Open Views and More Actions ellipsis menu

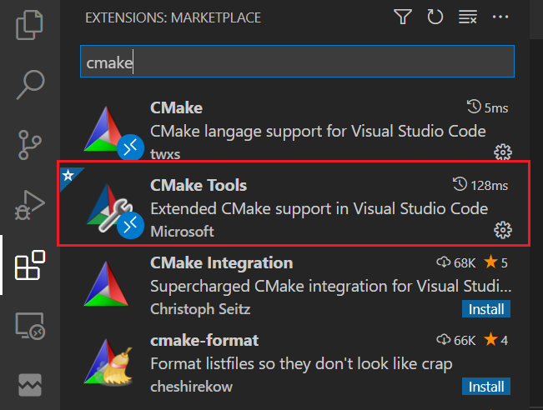500,17
